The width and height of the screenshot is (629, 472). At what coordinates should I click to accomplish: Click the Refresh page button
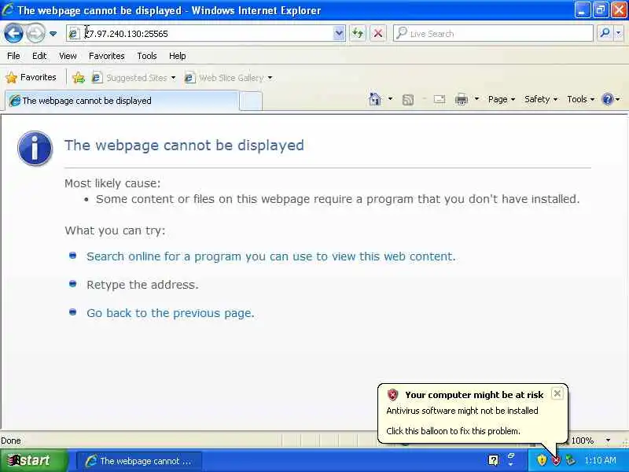[x=358, y=33]
